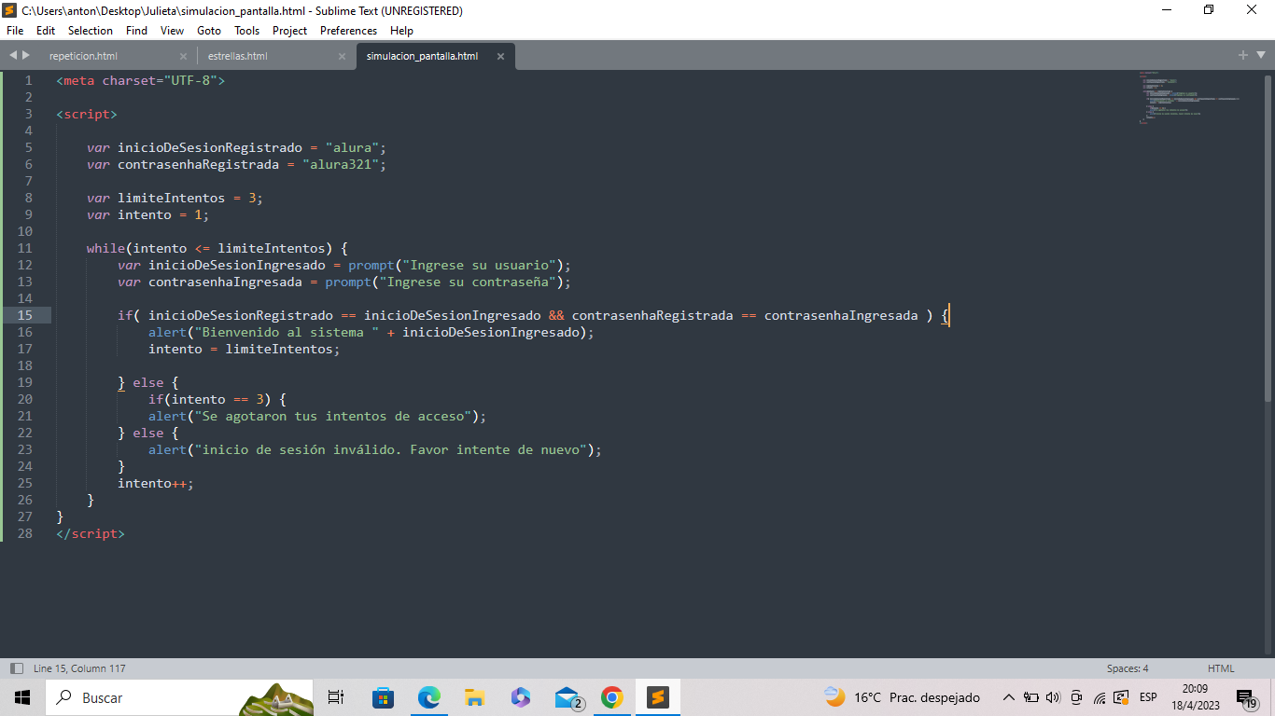Open the Tools menu
Viewport: 1275px width, 716px height.
(246, 30)
